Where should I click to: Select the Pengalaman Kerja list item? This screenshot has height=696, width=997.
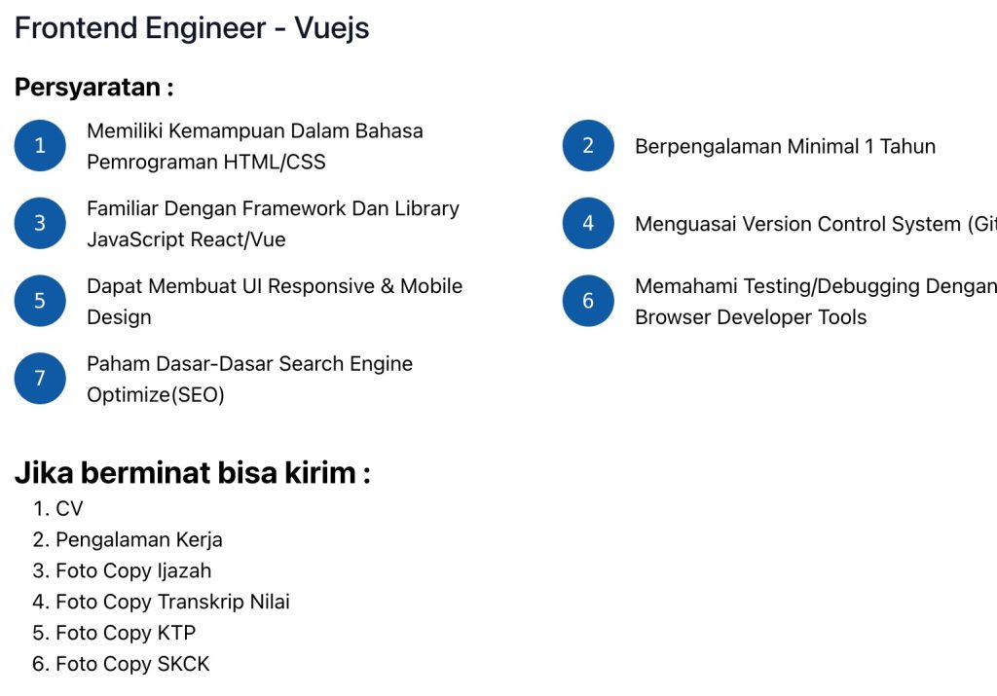point(138,539)
